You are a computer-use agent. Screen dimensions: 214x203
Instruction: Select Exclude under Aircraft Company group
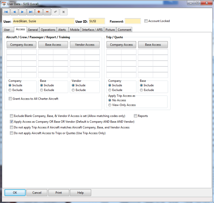[10, 90]
